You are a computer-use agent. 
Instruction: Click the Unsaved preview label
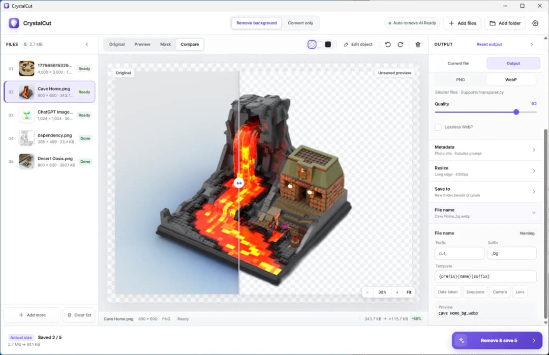tap(394, 73)
